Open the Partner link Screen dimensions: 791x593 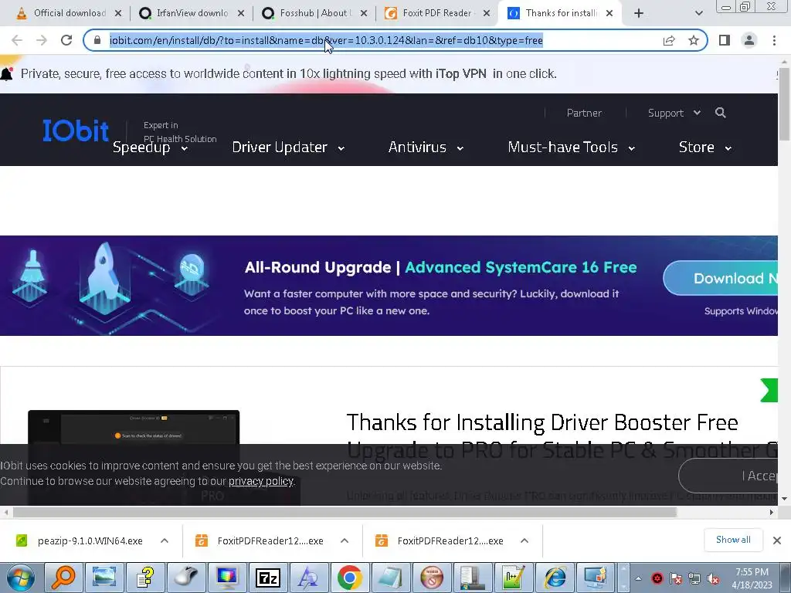pos(584,113)
